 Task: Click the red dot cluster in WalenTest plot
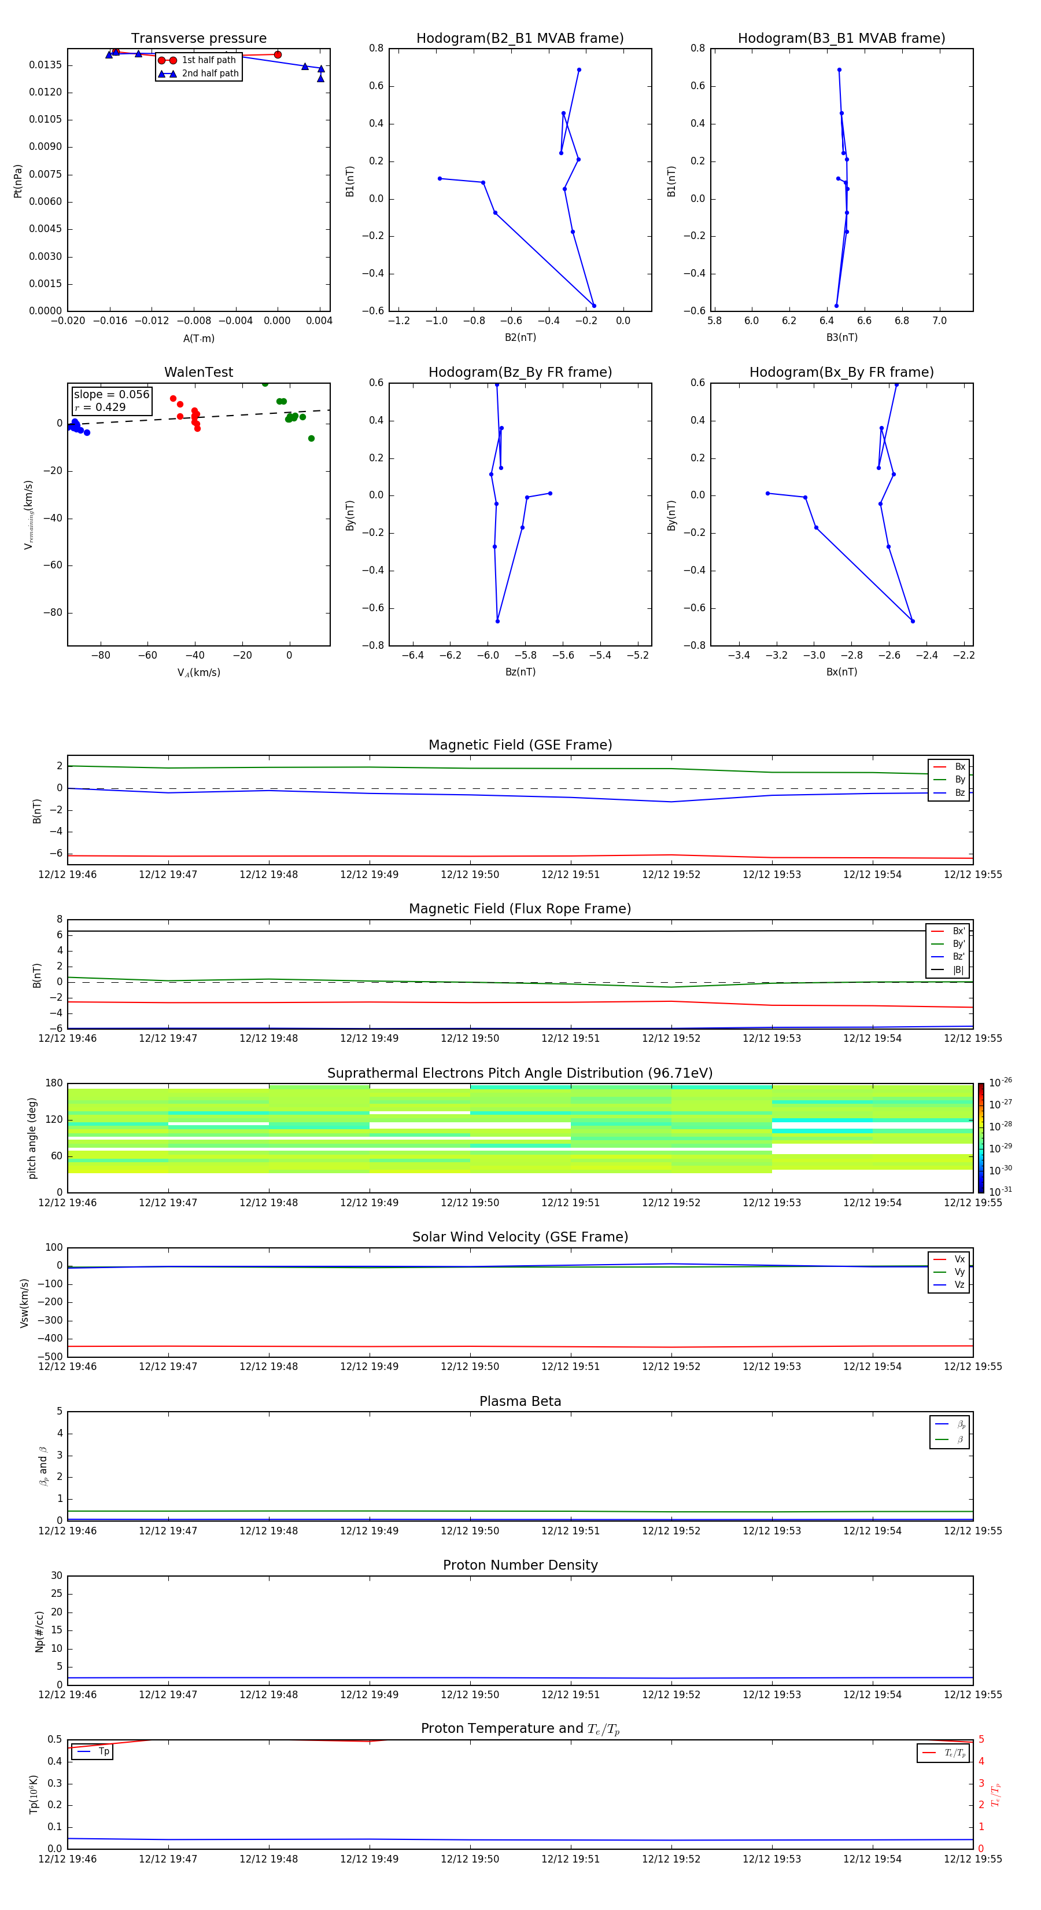click(x=195, y=418)
